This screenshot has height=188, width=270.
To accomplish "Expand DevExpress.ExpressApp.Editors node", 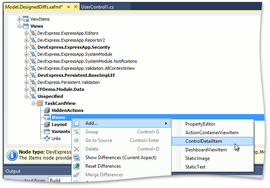I will [x=26, y=33].
